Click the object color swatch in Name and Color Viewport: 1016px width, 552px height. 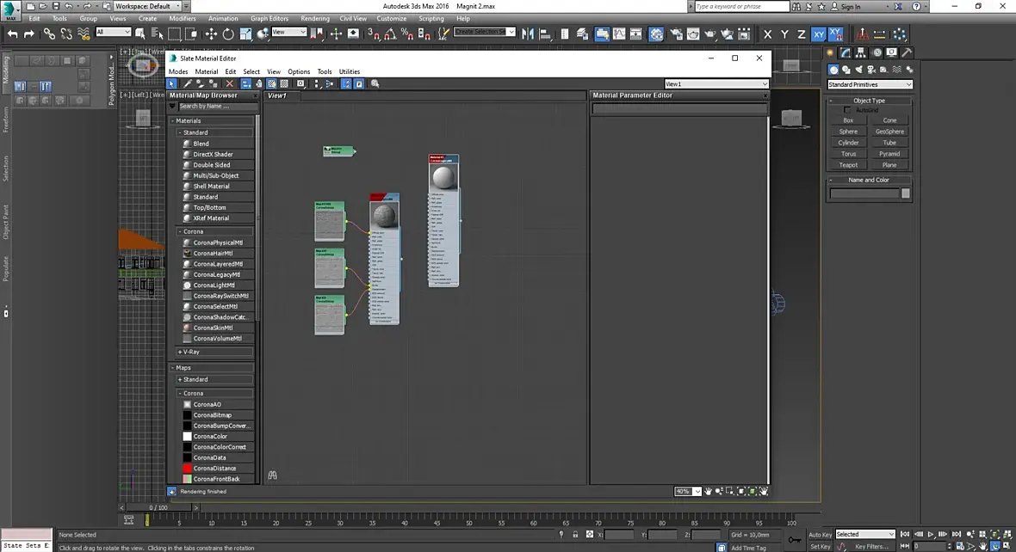click(x=905, y=193)
